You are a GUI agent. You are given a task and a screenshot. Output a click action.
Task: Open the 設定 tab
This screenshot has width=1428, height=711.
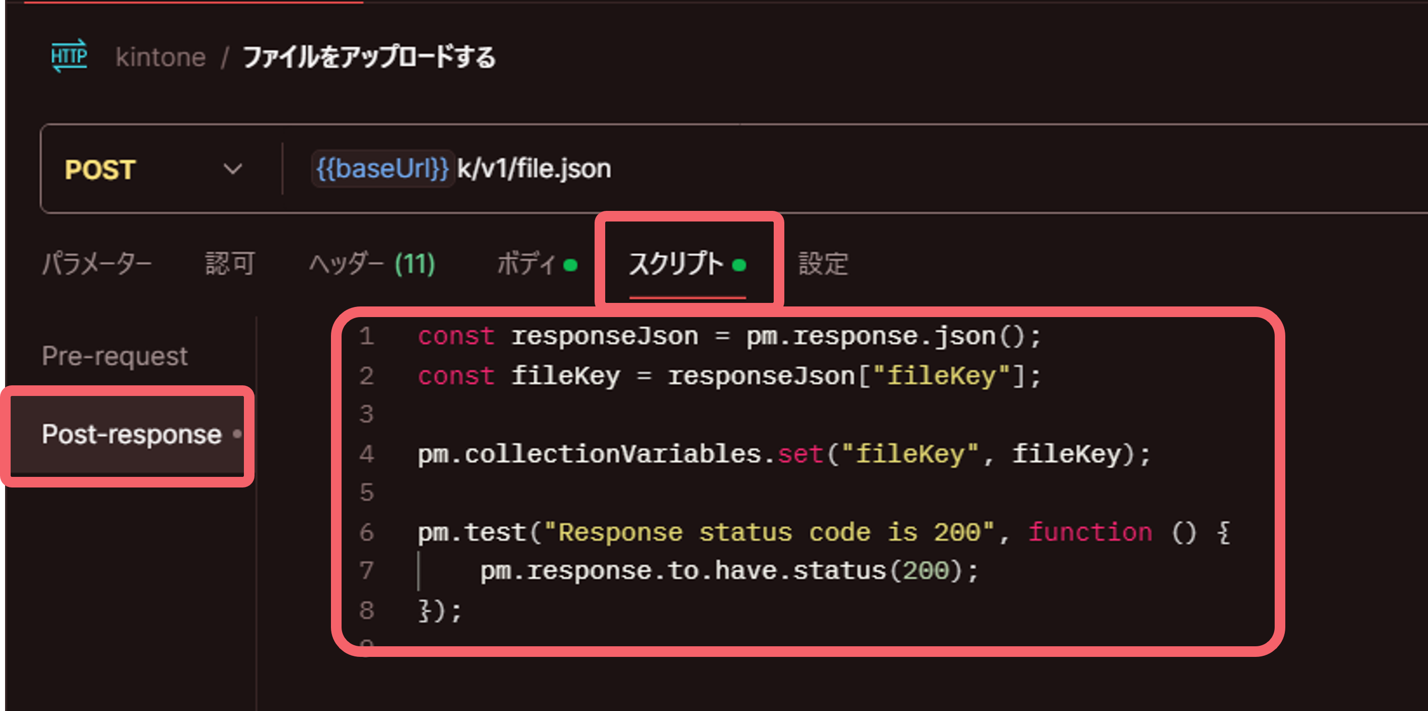[x=823, y=264]
